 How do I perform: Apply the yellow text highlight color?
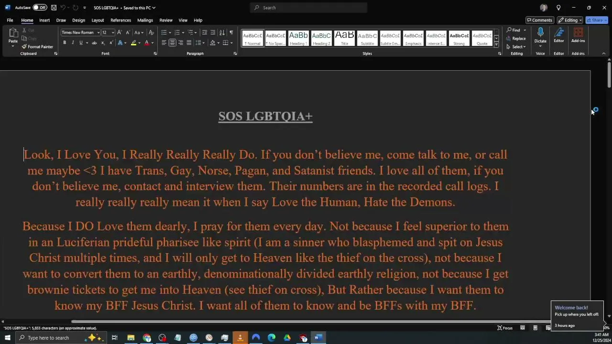134,43
